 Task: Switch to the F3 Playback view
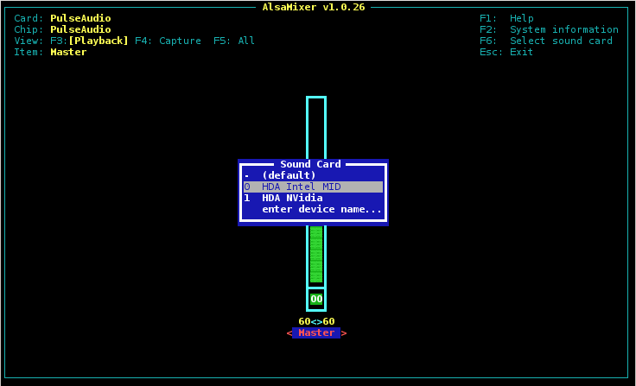99,41
